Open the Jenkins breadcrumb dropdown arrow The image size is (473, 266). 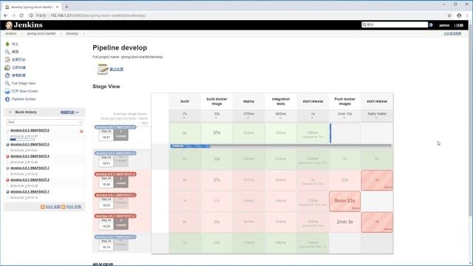22,33
